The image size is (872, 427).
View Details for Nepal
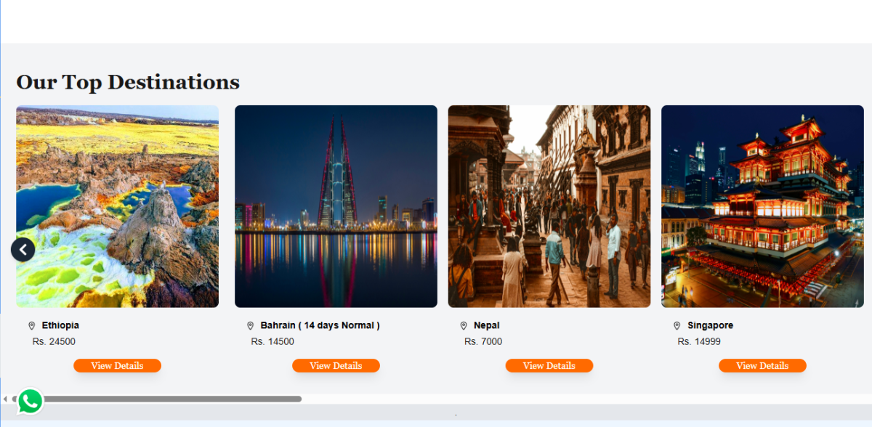click(549, 366)
